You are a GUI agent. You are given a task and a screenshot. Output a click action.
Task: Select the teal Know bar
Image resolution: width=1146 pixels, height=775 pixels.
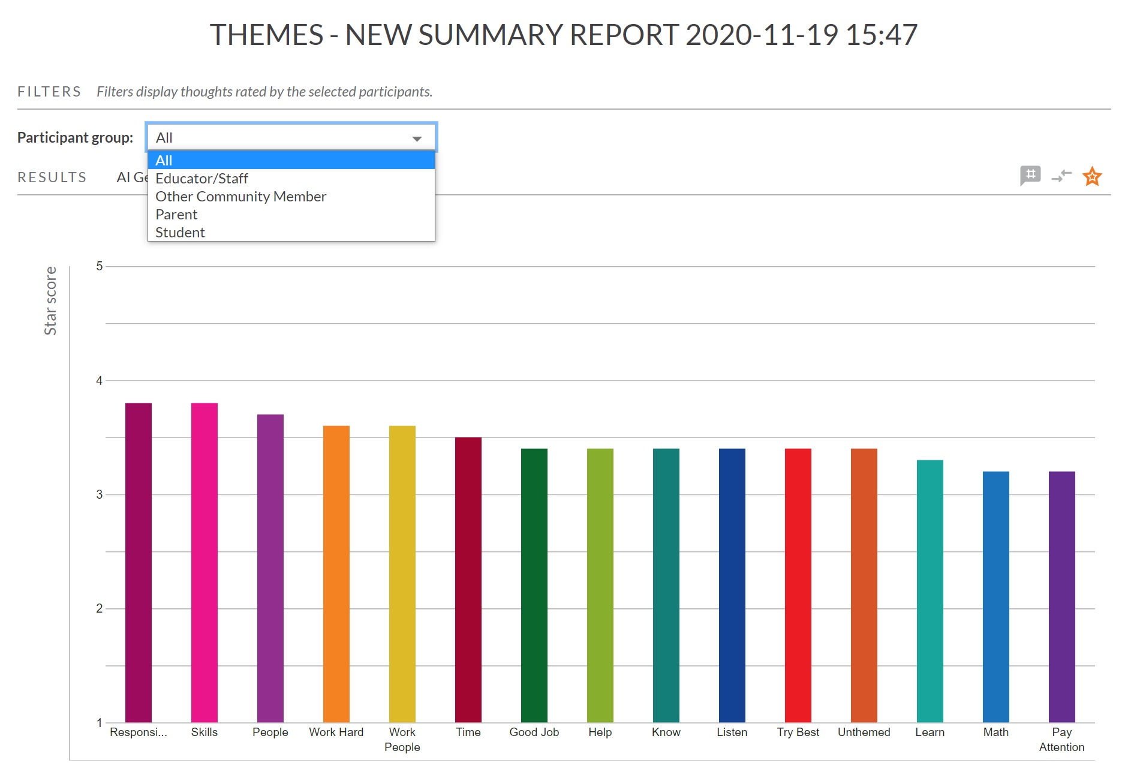(666, 585)
